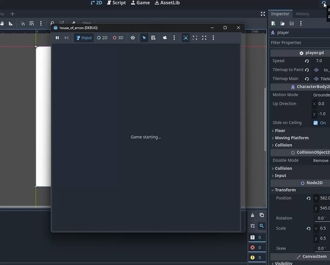Expand the Moving Platform section
Image resolution: width=330 pixels, height=265 pixels.
(x=291, y=138)
